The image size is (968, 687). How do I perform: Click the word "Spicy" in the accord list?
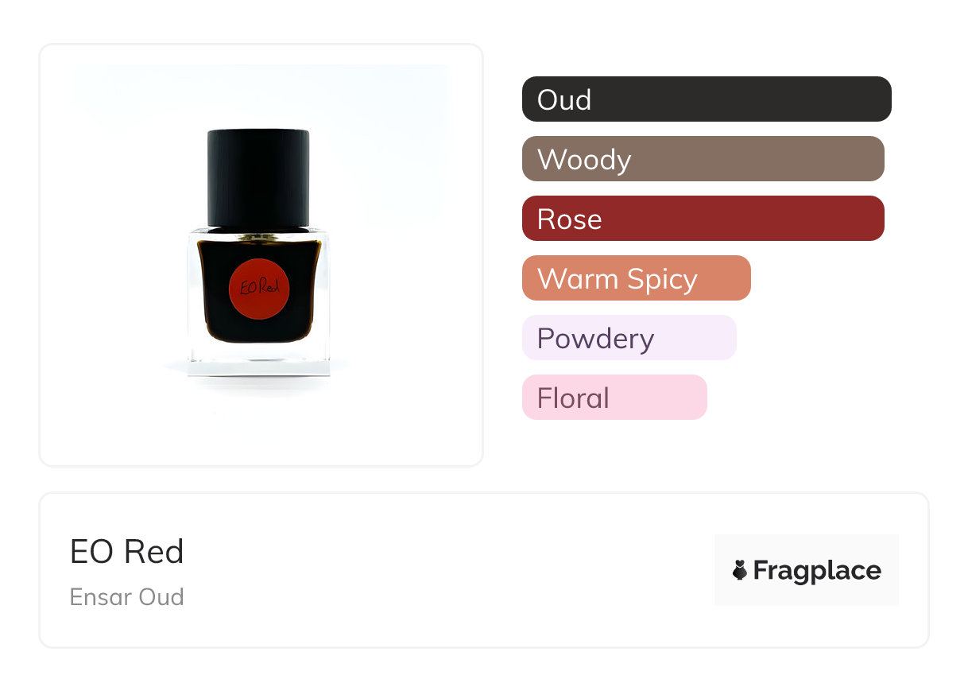point(662,279)
